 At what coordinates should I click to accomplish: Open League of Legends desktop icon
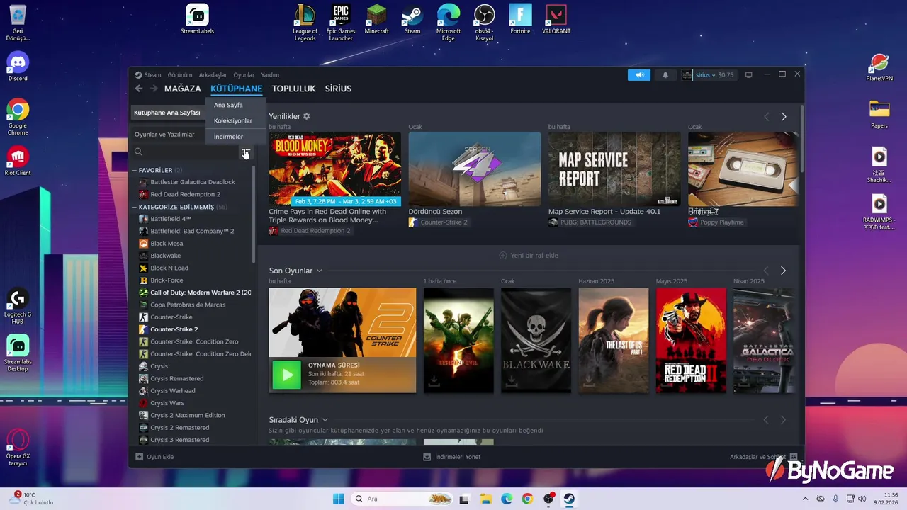tap(305, 23)
